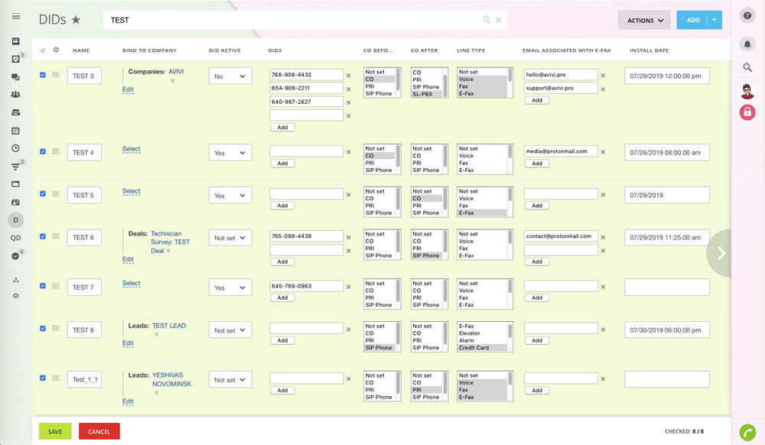Image resolution: width=765 pixels, height=445 pixels.
Task: Star the DIDs page as favorite
Action: point(76,20)
